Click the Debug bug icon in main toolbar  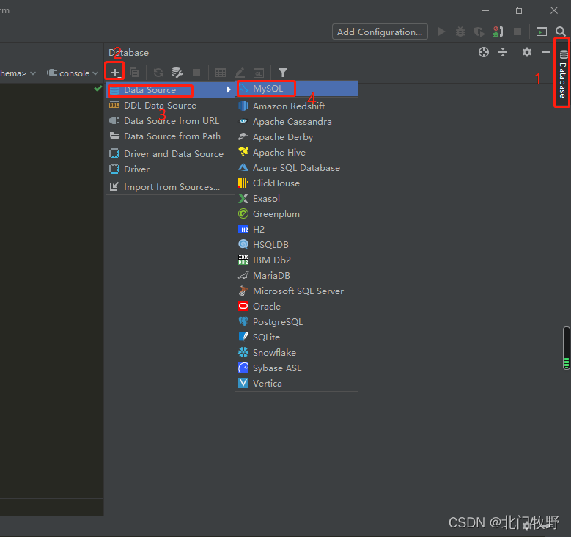(460, 32)
